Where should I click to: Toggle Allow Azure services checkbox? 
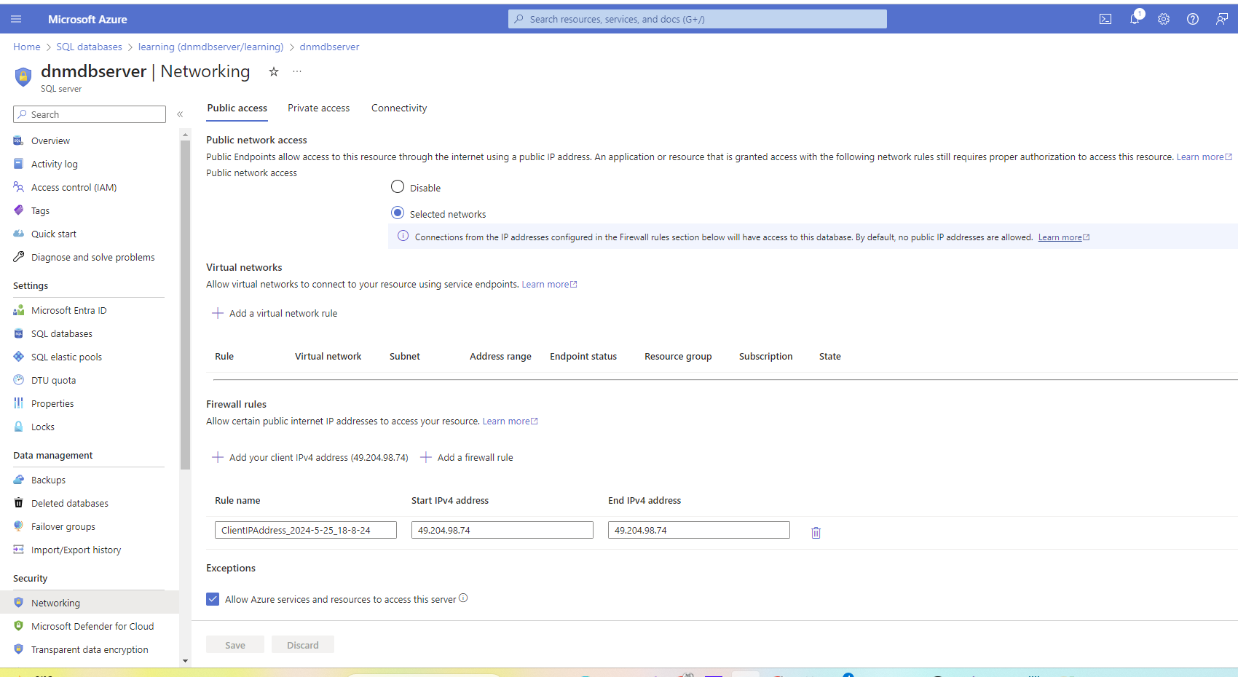[213, 599]
